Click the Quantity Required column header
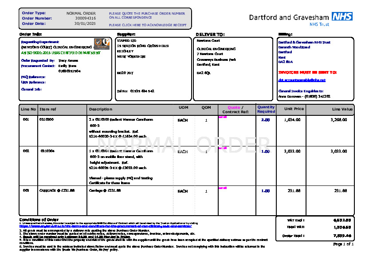373x264 pixels. click(x=266, y=109)
